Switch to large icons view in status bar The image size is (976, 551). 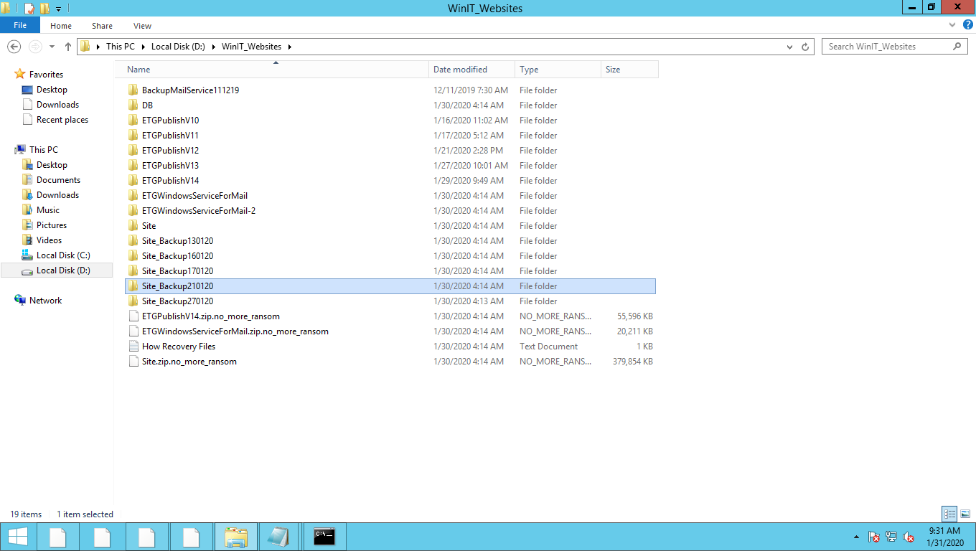(x=965, y=514)
